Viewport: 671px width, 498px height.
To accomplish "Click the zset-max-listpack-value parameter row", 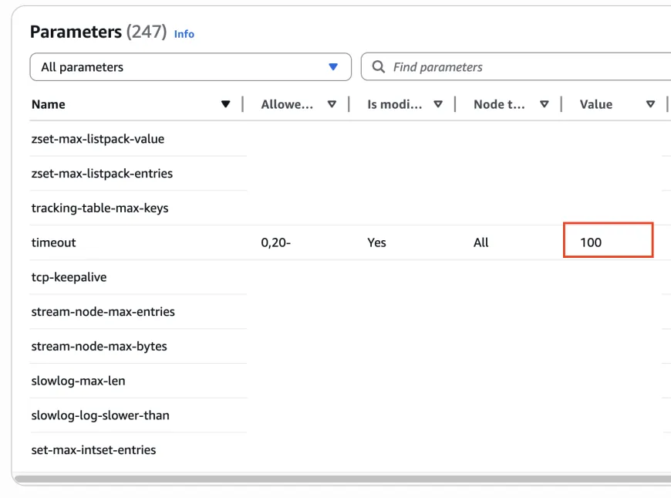I will [98, 139].
